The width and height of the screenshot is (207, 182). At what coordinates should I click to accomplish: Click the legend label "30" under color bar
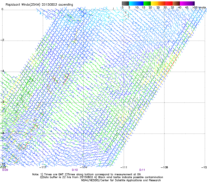click(165, 8)
